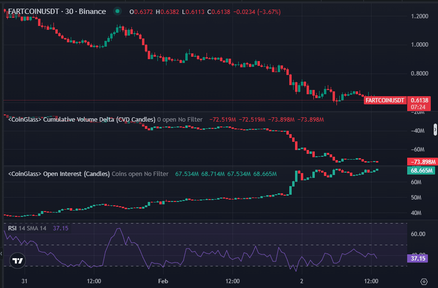
Task: Click the 40M open interest axis label
Action: 416,213
